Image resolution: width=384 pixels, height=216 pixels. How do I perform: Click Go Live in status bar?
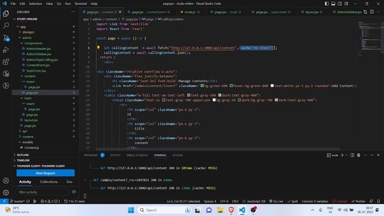pyautogui.click(x=276, y=202)
